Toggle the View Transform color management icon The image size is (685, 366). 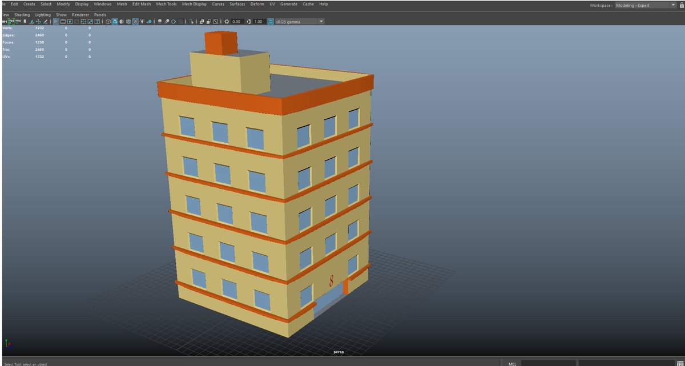click(271, 22)
